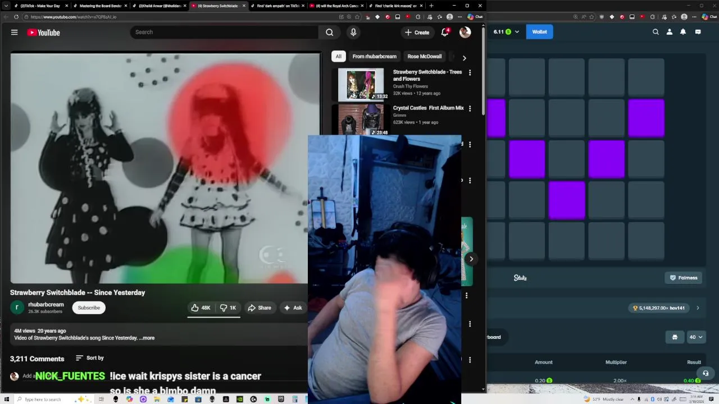Select From rhubarbcream filter chip
The height and width of the screenshot is (404, 719).
click(x=374, y=56)
